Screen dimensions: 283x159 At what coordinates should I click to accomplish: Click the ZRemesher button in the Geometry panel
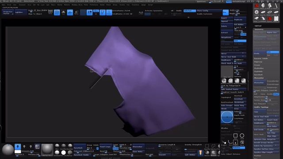point(260,83)
